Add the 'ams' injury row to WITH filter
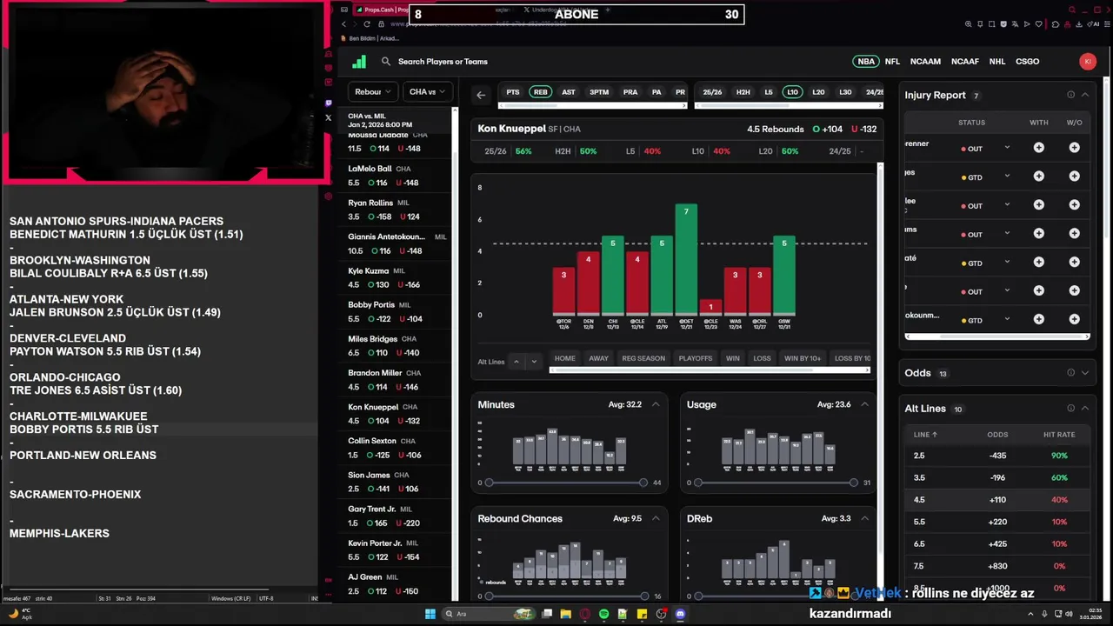The width and height of the screenshot is (1113, 626). (1038, 234)
